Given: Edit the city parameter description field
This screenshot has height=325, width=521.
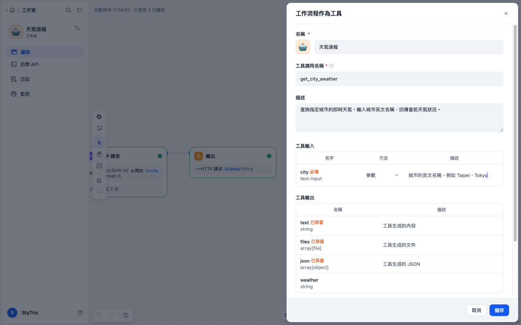Looking at the screenshot, I should (453, 175).
